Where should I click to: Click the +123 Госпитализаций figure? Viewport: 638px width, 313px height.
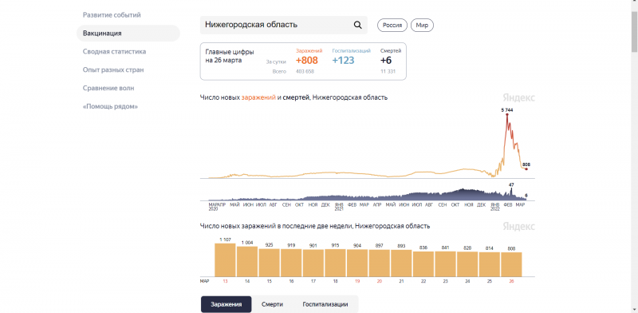pos(343,61)
